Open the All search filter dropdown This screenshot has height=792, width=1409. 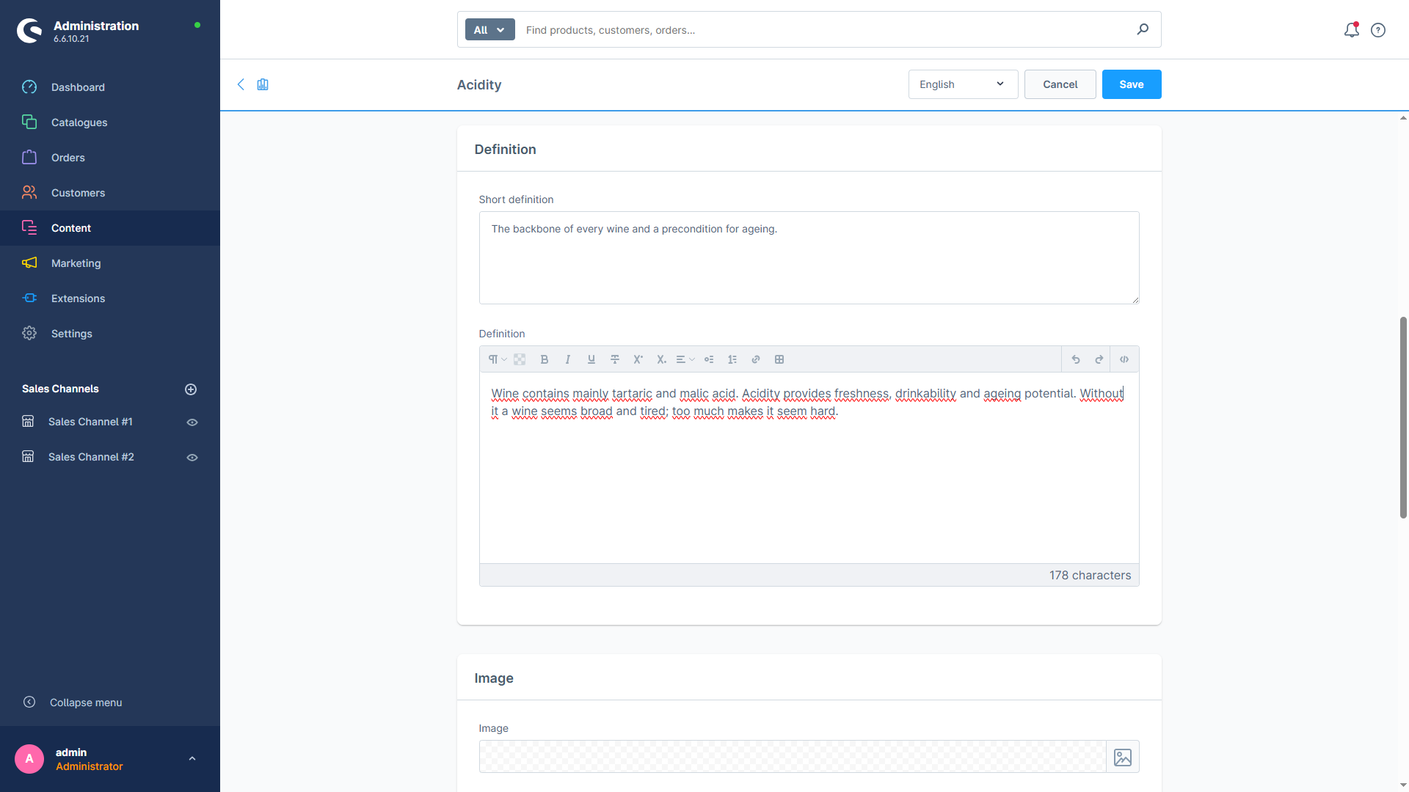(x=489, y=30)
